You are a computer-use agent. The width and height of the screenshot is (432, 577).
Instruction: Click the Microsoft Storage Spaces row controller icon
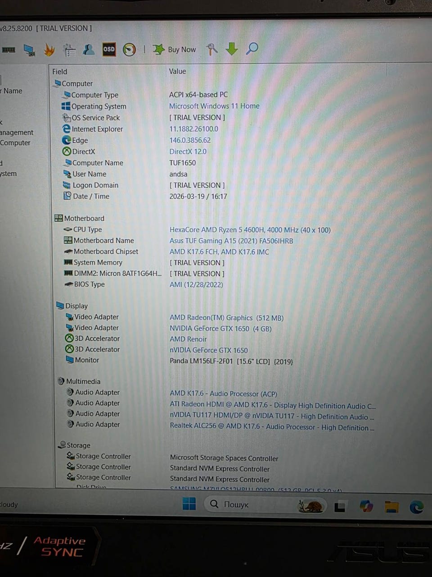tap(71, 456)
